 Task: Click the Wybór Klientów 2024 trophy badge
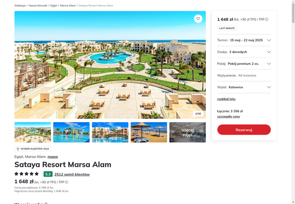click(x=33, y=149)
